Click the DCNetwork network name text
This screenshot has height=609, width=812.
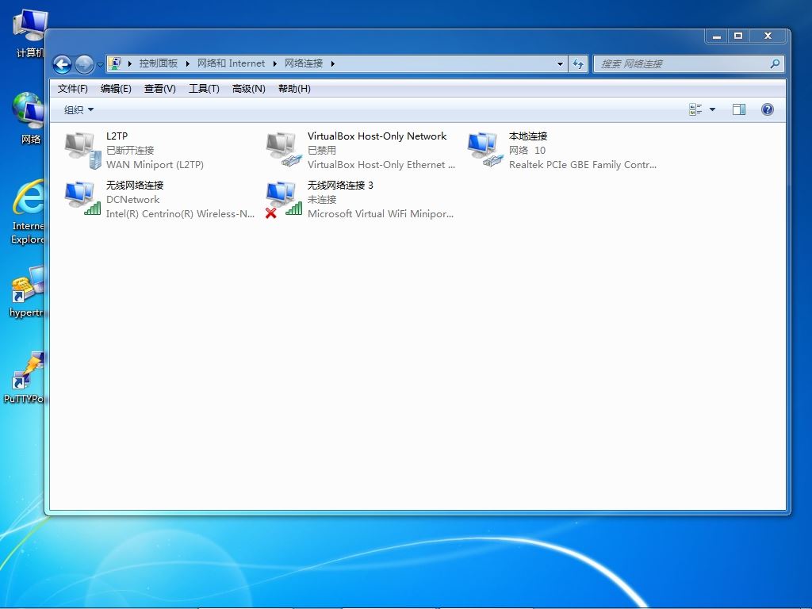coord(132,199)
